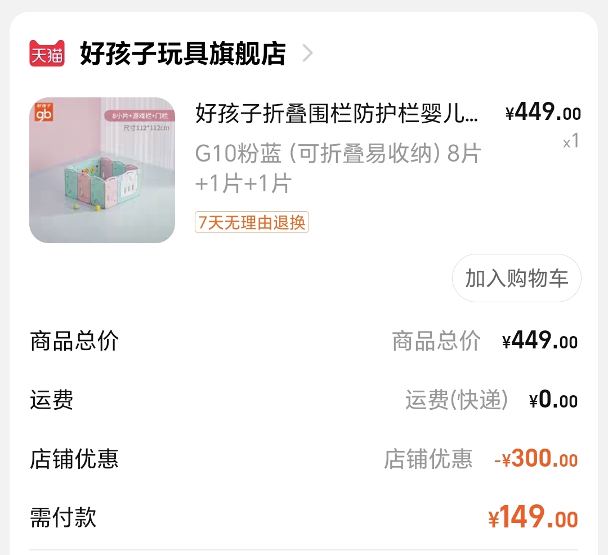Tap the 运费 row label
The image size is (608, 555).
(52, 400)
